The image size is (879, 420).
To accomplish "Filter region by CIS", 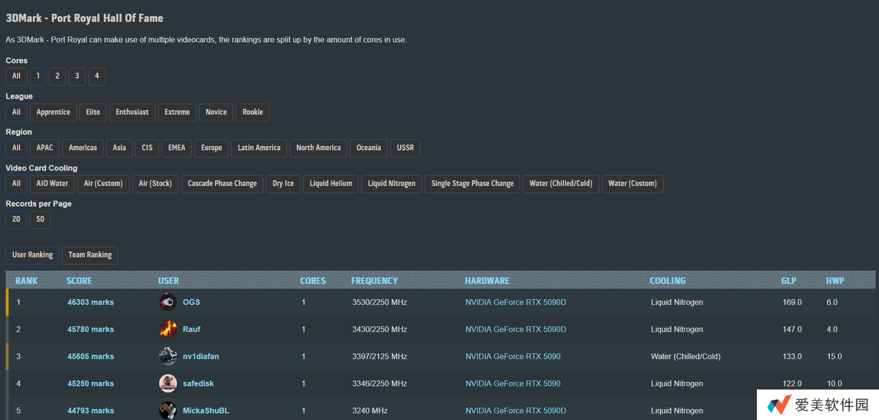I will pyautogui.click(x=147, y=148).
